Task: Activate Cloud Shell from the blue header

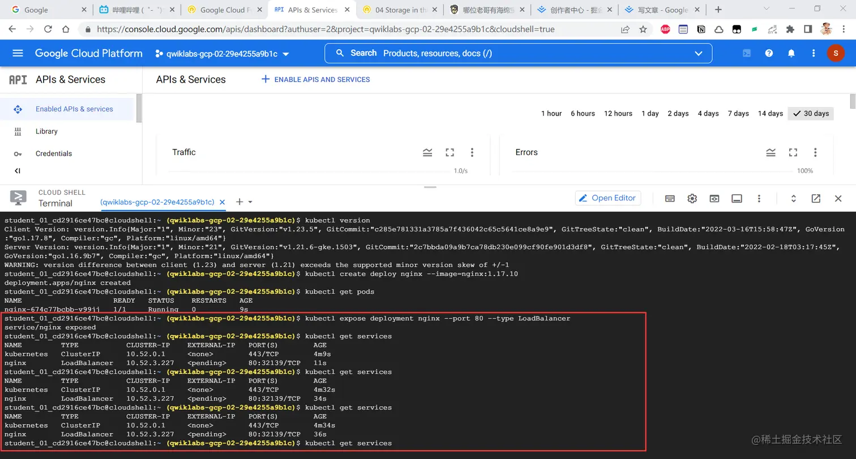Action: [747, 53]
